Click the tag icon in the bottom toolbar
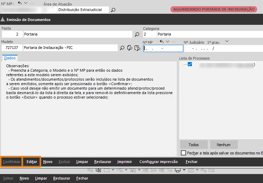This screenshot has width=263, height=183. point(169,171)
